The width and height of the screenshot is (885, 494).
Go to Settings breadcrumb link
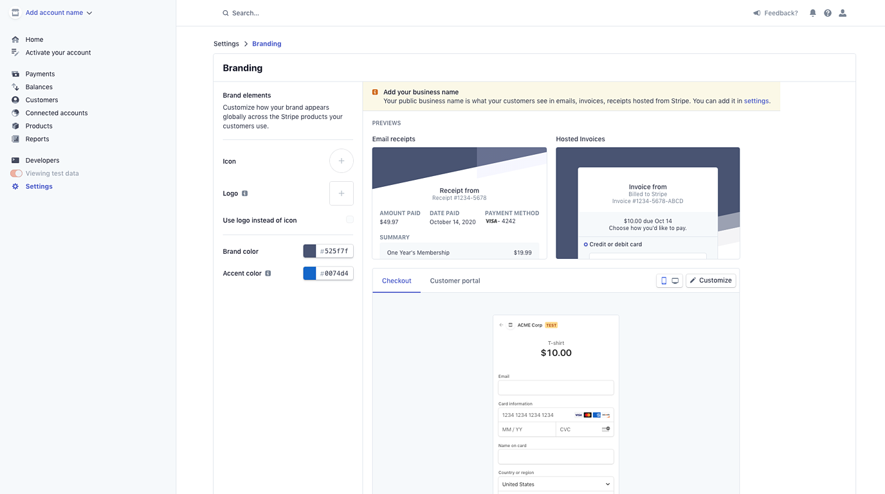(x=226, y=44)
